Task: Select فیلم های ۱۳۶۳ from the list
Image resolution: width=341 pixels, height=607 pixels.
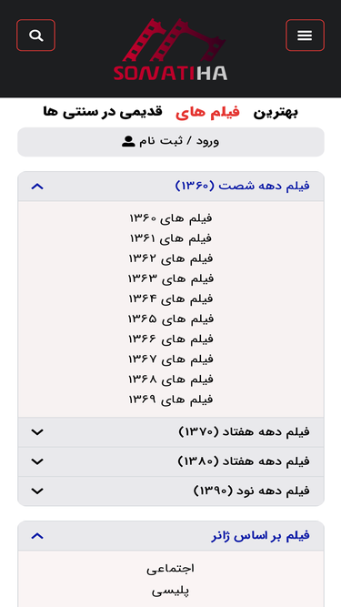Action: tap(171, 278)
